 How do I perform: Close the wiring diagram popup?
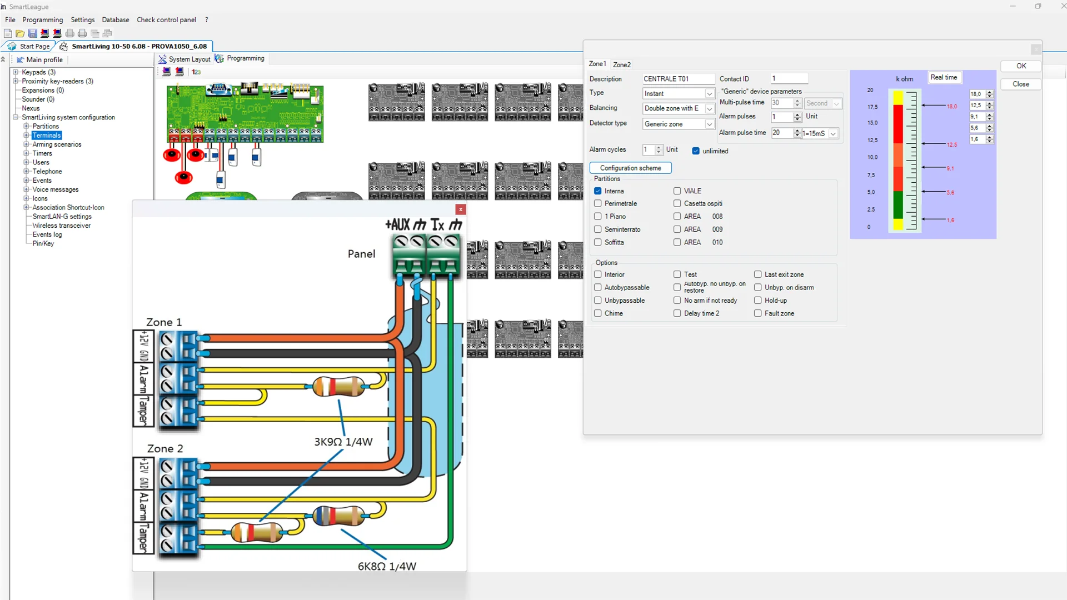pos(460,209)
